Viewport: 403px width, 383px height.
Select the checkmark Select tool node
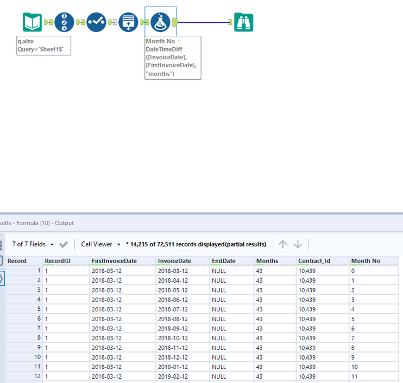click(x=96, y=22)
